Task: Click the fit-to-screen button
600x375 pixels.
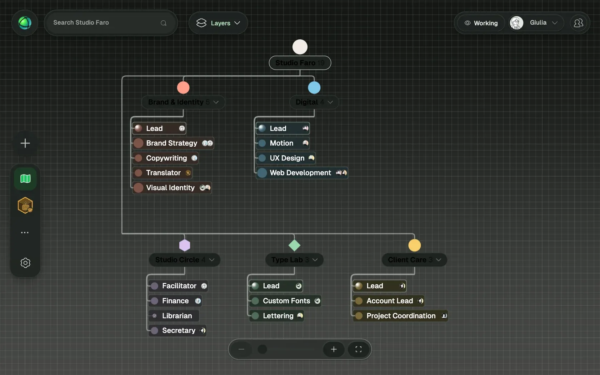Action: pyautogui.click(x=359, y=349)
